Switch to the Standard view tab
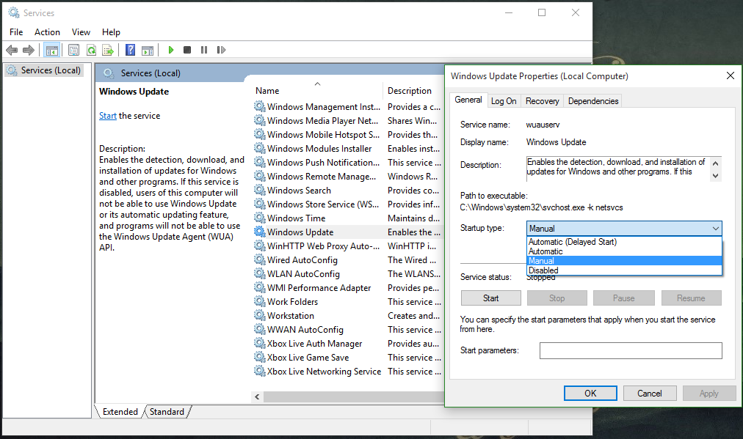743x439 pixels. [167, 412]
